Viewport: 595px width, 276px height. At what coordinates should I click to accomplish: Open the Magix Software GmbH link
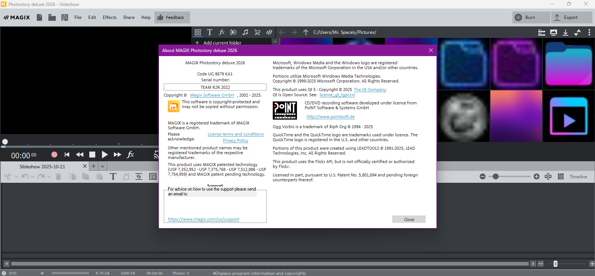(212, 95)
